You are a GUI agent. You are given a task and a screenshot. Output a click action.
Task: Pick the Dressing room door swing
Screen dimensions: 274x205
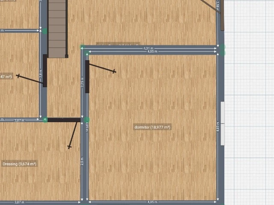point(73,135)
